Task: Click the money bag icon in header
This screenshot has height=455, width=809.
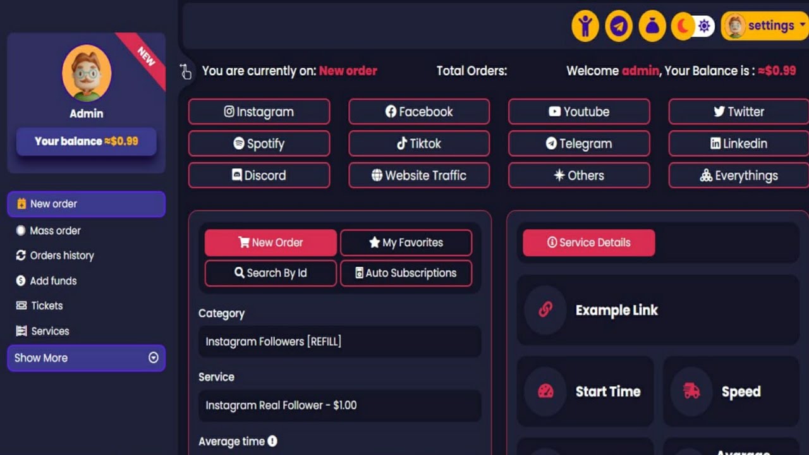Action: [652, 27]
